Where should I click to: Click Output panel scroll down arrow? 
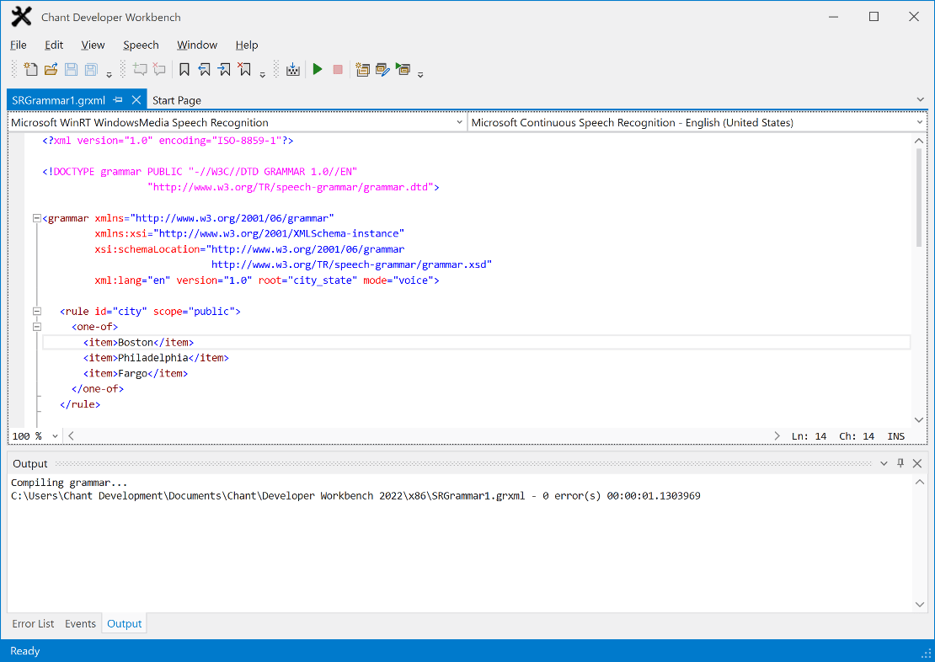(920, 604)
